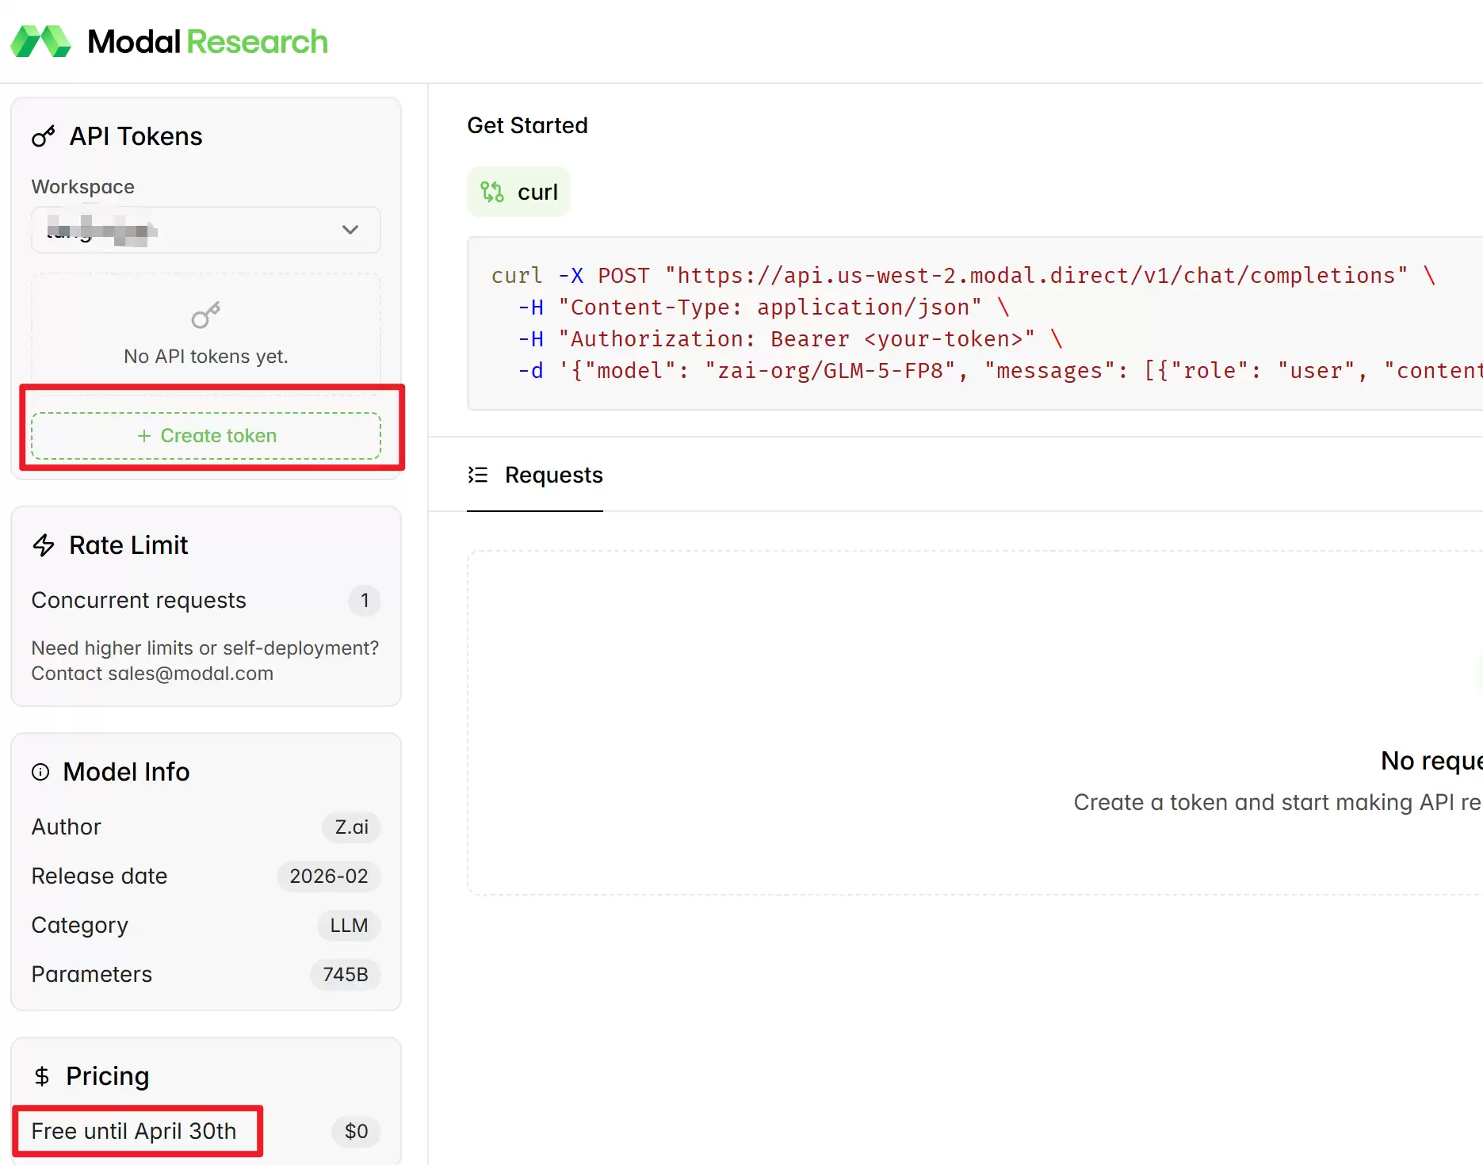
Task: Open the Workspace dropdown
Action: [x=206, y=230]
